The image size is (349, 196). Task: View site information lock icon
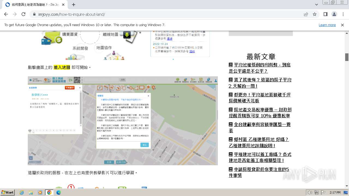click(x=34, y=14)
